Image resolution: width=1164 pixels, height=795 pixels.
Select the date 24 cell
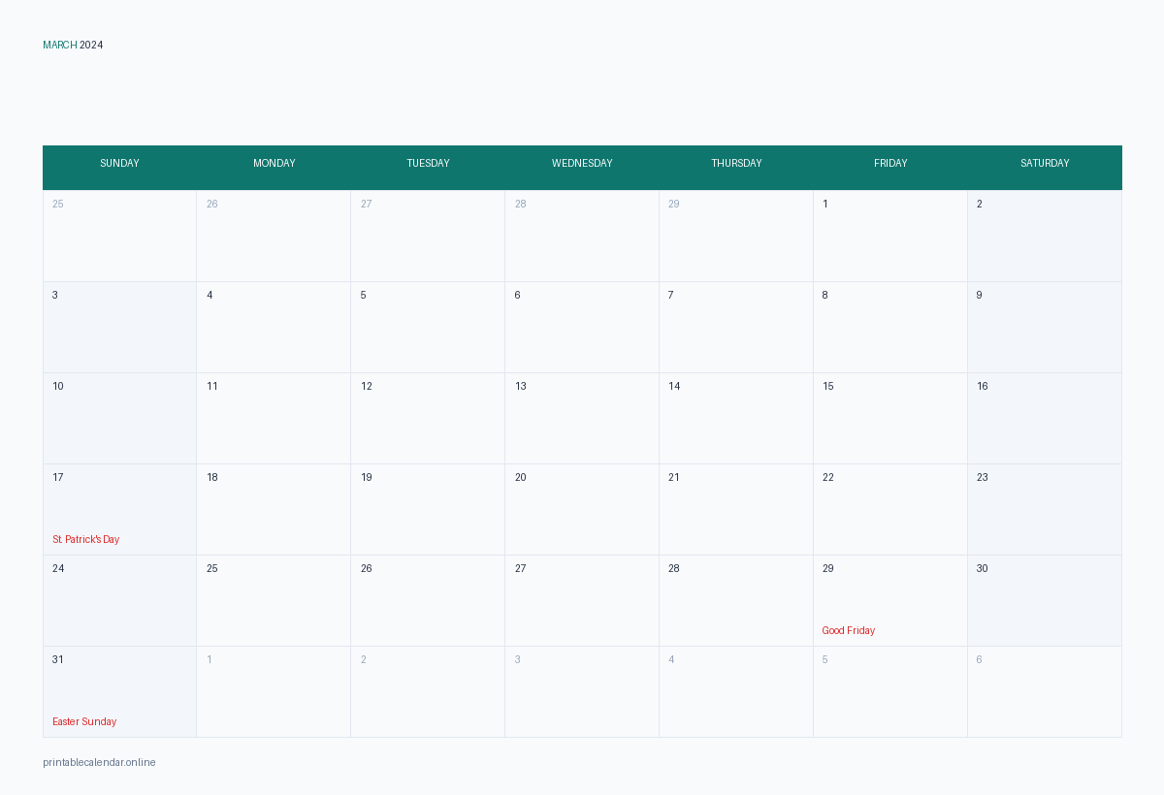pyautogui.click(x=119, y=601)
